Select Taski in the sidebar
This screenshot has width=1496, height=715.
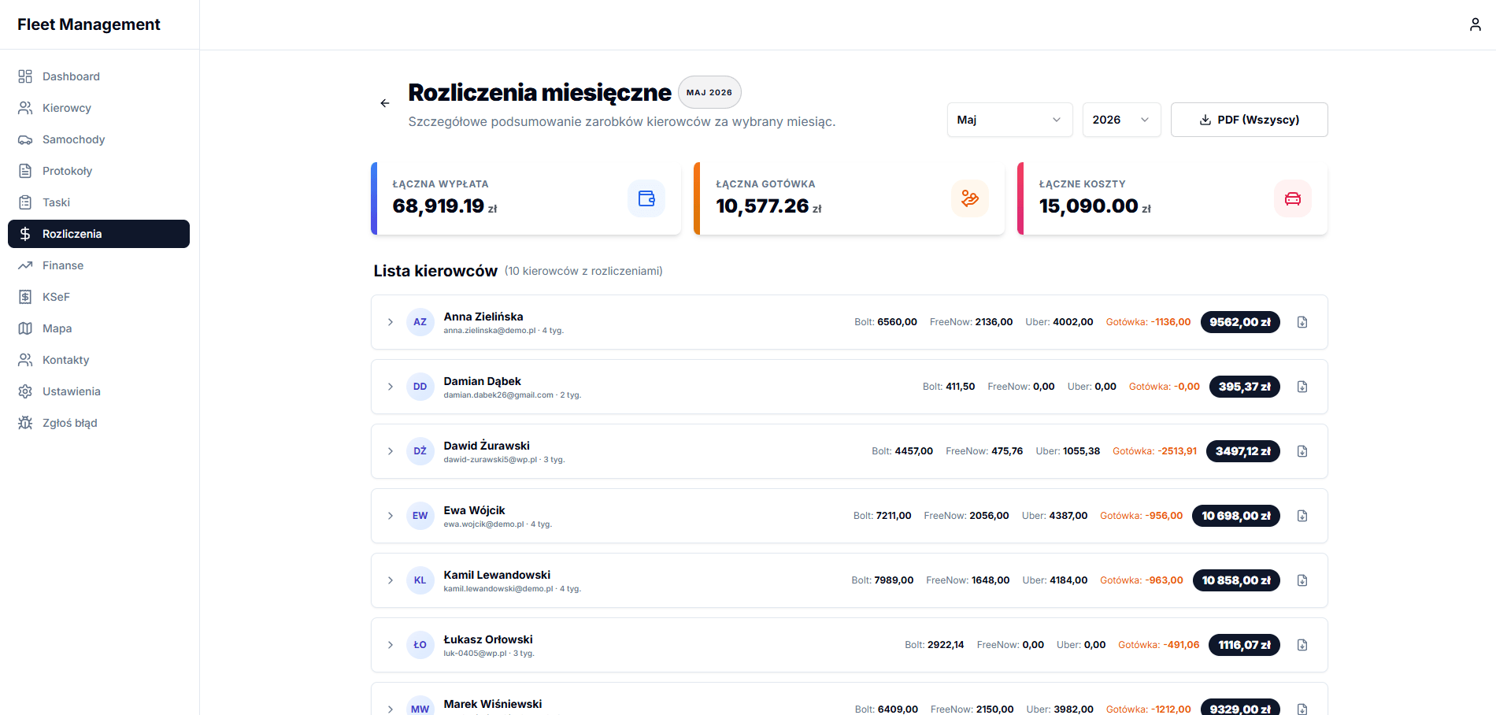[x=98, y=202]
